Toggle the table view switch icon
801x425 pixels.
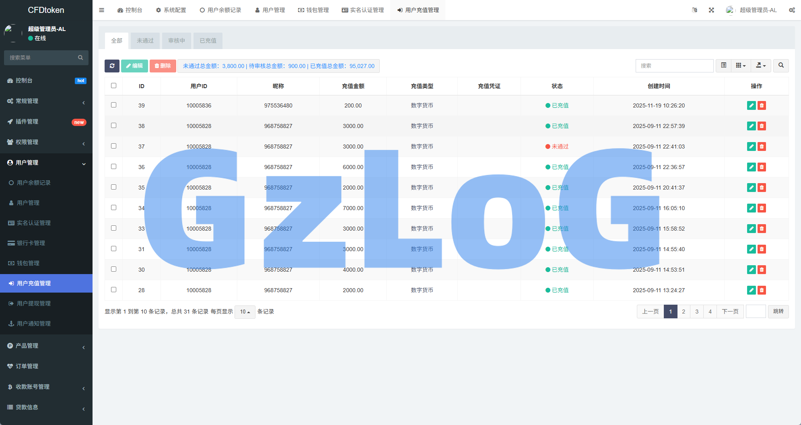coord(723,66)
